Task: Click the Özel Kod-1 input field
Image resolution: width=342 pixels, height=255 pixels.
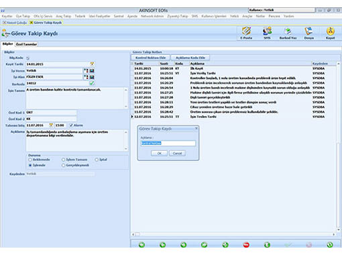Action: 51,112
